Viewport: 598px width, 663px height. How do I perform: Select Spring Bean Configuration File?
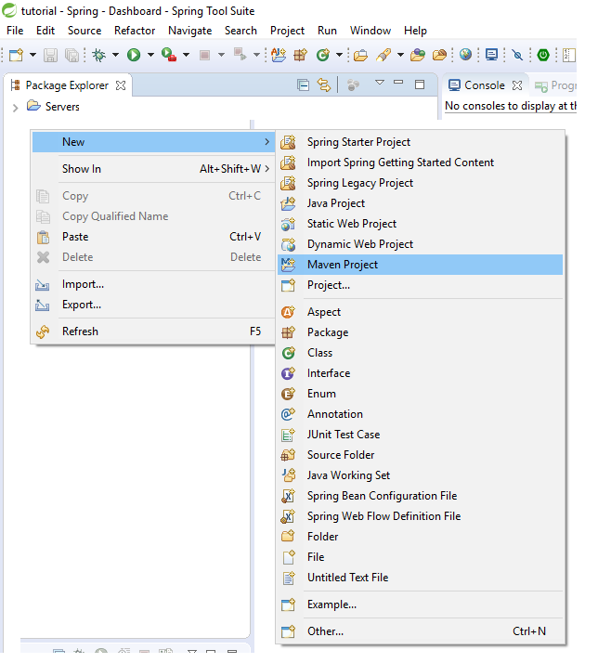pos(421,496)
